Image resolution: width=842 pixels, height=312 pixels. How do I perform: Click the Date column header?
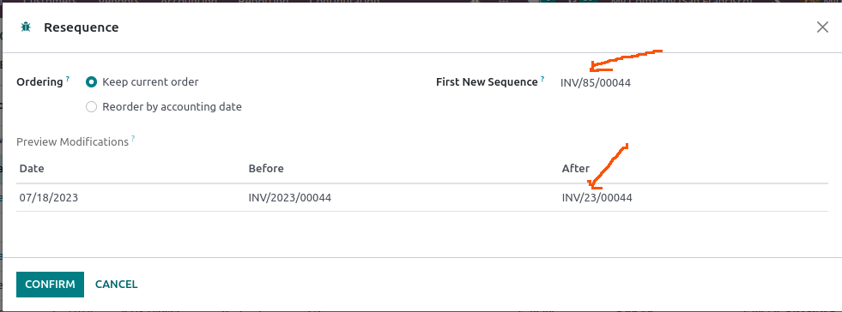pos(32,168)
